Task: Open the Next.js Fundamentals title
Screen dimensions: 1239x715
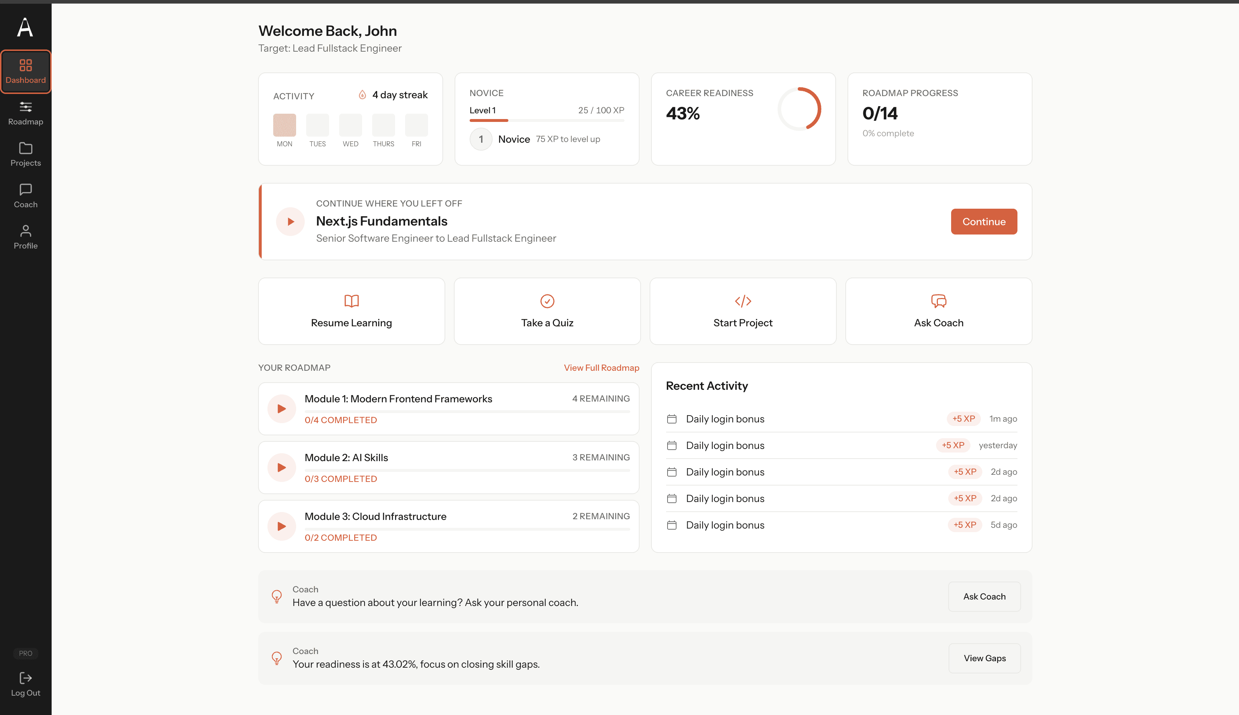Action: (381, 221)
